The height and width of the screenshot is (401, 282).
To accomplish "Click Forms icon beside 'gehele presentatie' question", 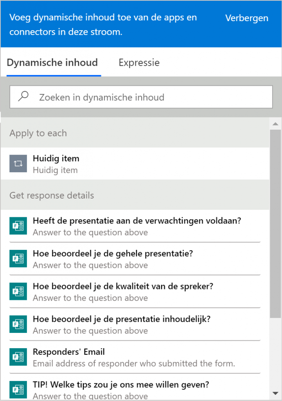I will tap(18, 258).
